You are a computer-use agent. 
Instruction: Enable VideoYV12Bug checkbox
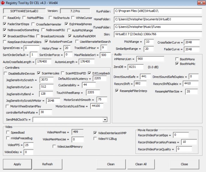click(x=95, y=138)
